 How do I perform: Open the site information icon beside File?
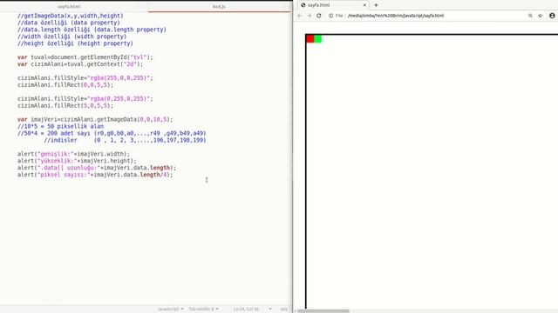(x=330, y=16)
